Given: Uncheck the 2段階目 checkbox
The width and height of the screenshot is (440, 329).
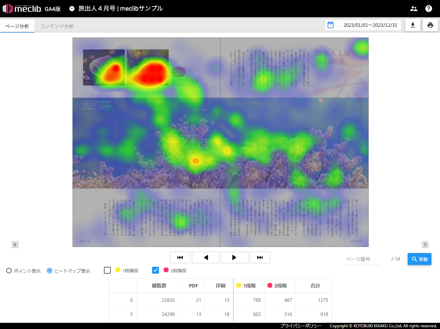Looking at the screenshot, I should [x=155, y=270].
